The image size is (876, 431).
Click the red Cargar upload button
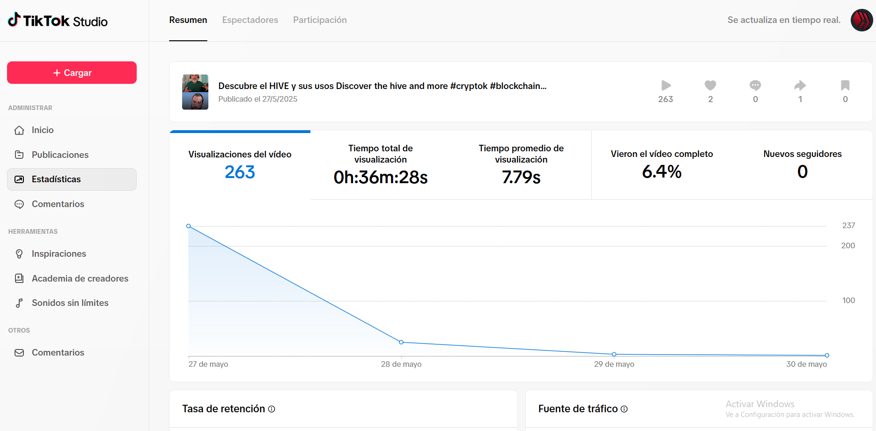(x=72, y=73)
